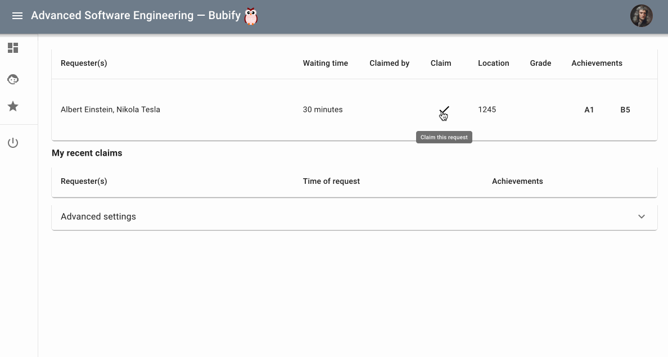Claim the request with checkmark icon
This screenshot has height=357, width=668.
[x=444, y=110]
